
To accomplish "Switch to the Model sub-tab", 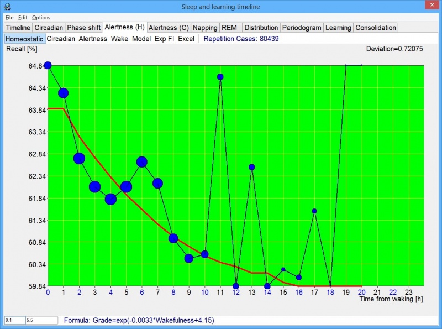I will tap(141, 39).
